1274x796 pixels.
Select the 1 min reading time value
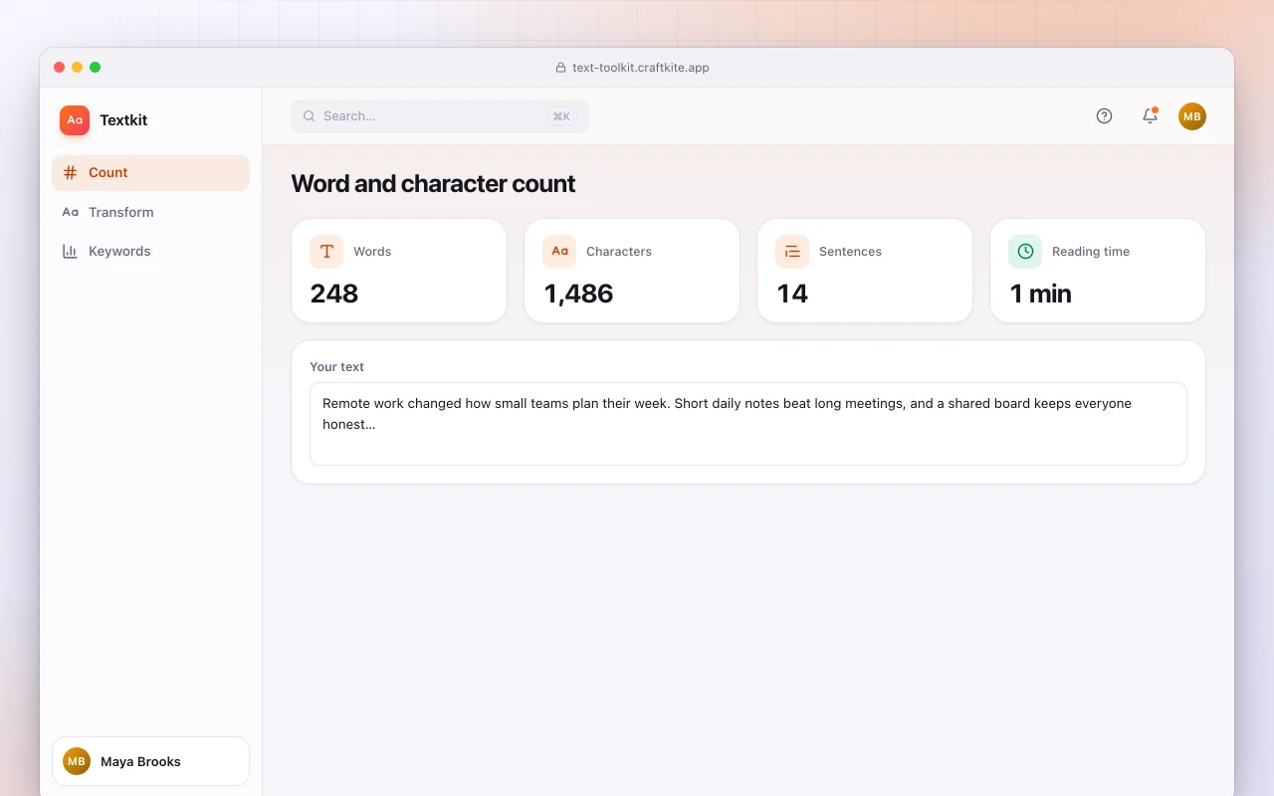click(1041, 294)
